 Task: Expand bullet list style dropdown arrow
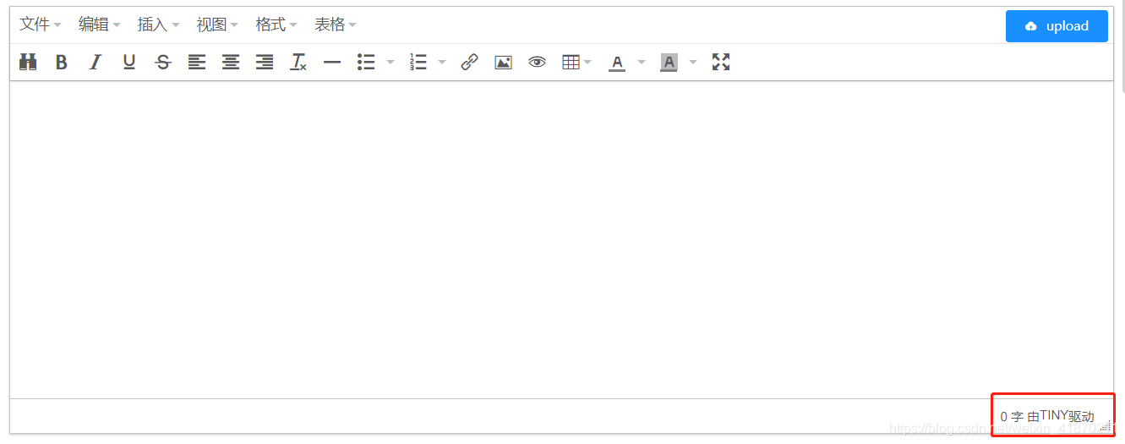click(390, 62)
